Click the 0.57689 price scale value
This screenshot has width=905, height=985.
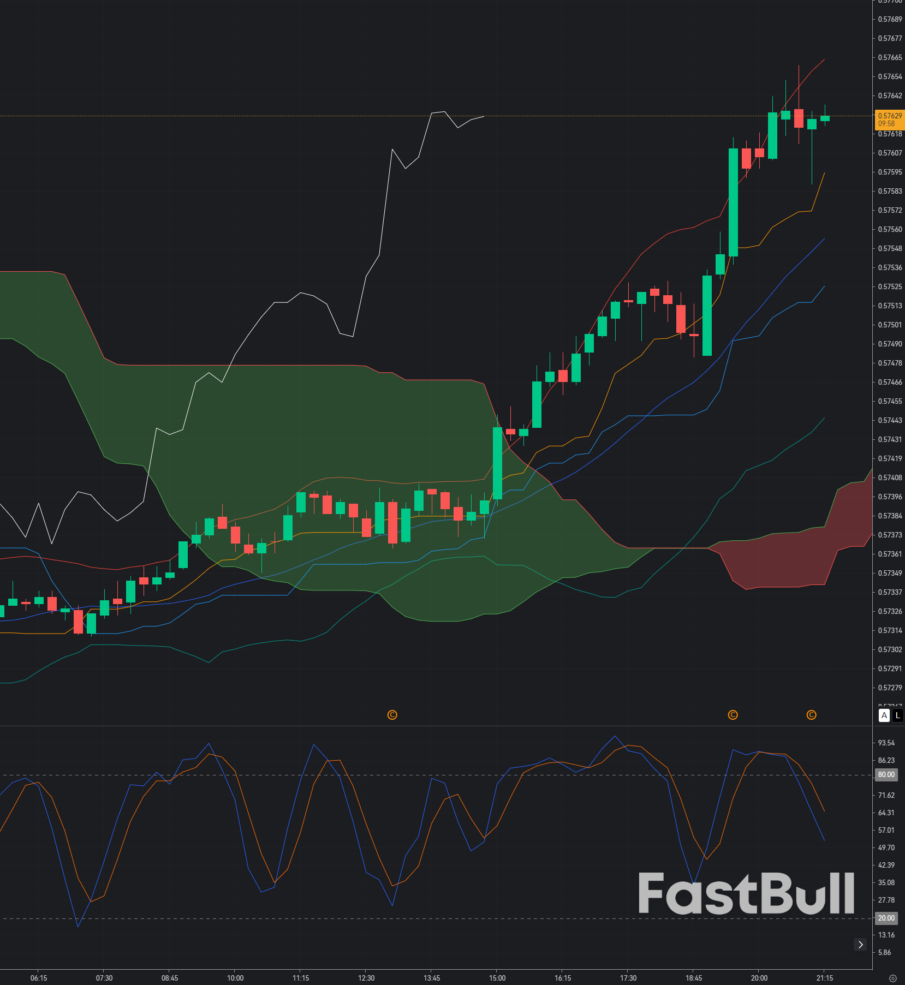click(890, 19)
